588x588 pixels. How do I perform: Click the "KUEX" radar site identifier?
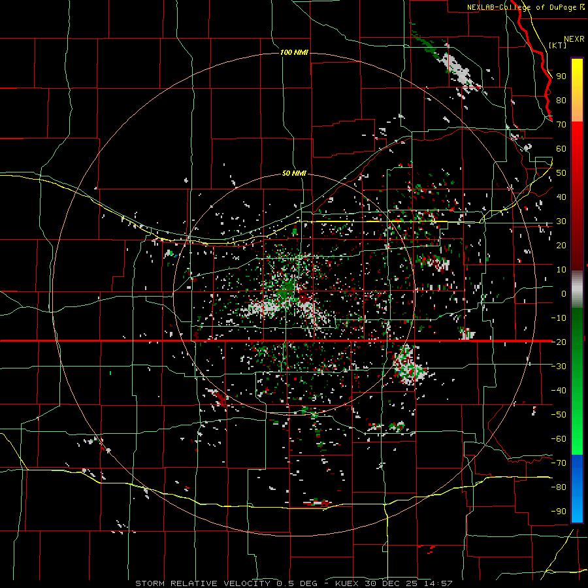[x=347, y=583]
